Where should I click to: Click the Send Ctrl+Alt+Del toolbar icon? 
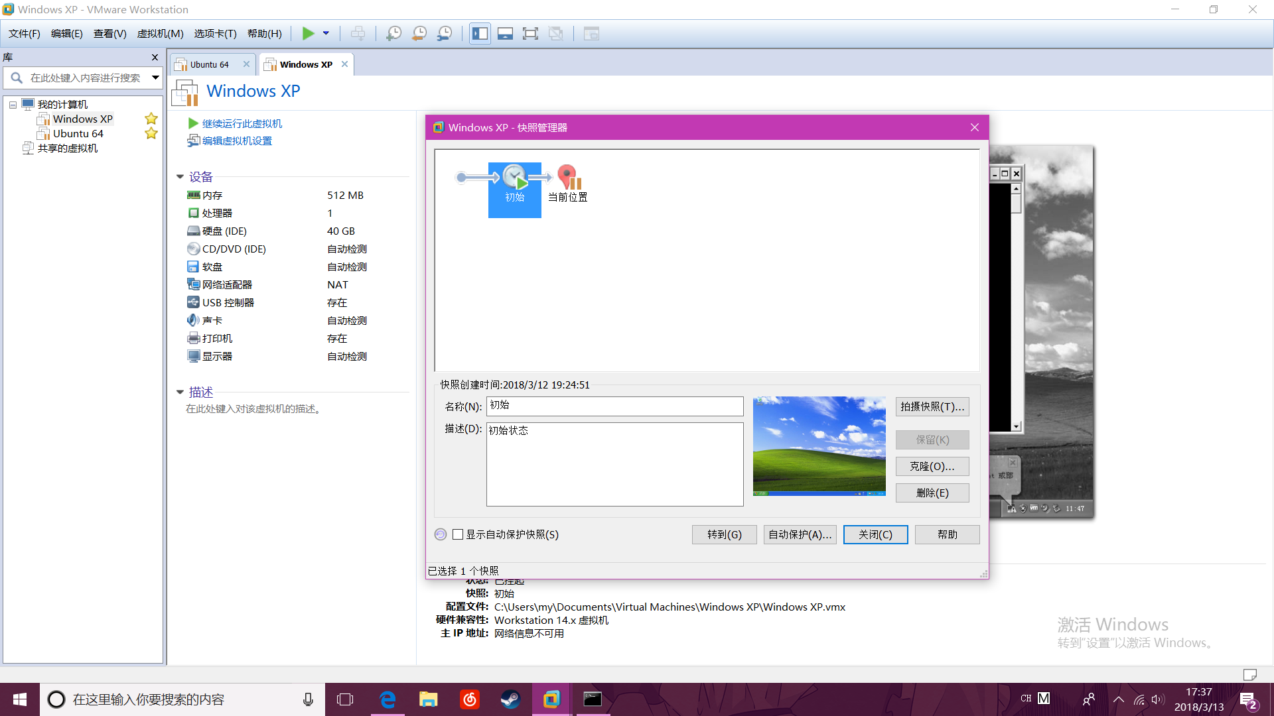click(358, 33)
